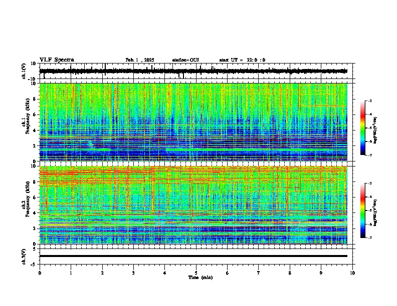Click inside the ch.2 spectrogram plot
Viewport: 397px width, 306px height.
point(193,205)
